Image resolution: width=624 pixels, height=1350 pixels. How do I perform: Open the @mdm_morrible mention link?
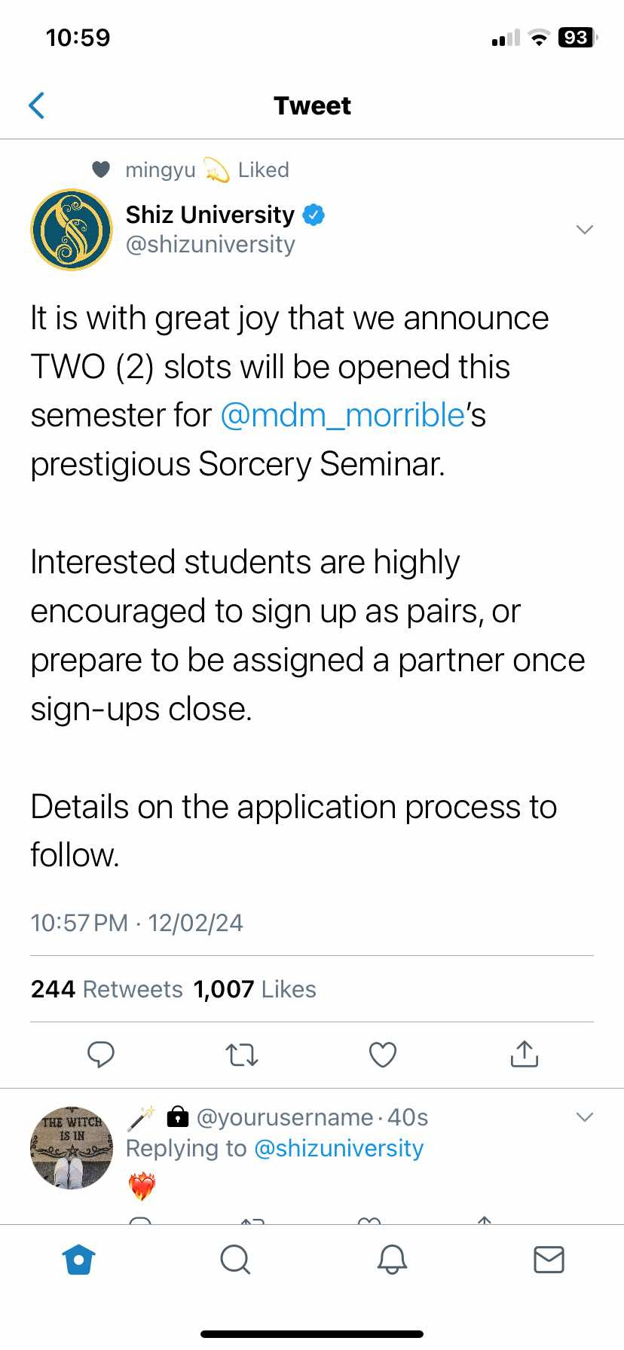pyautogui.click(x=342, y=415)
